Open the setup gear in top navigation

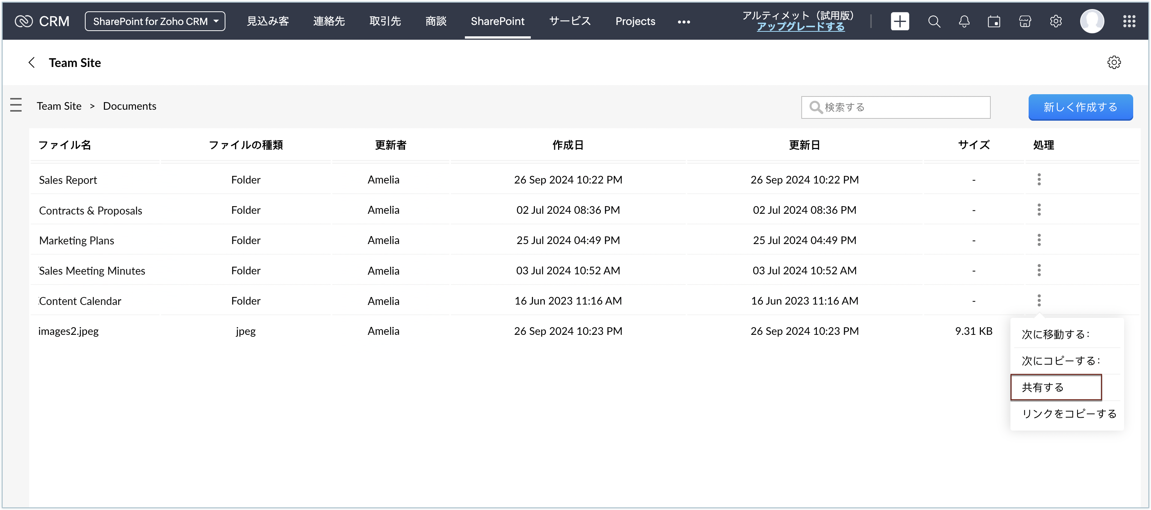click(1056, 22)
